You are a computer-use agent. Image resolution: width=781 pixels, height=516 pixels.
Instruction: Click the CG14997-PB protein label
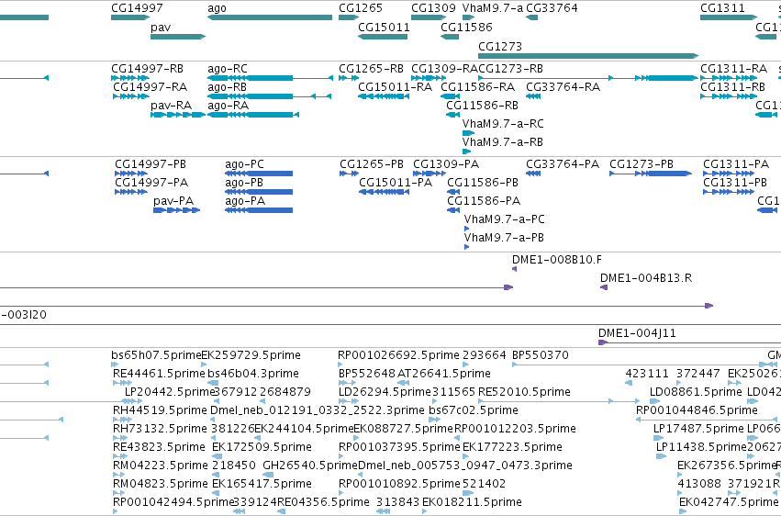(x=151, y=163)
